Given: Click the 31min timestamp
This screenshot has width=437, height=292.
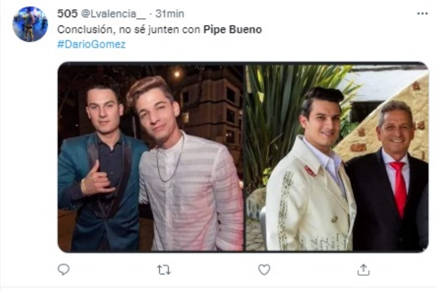Looking at the screenshot, I should coord(170,14).
